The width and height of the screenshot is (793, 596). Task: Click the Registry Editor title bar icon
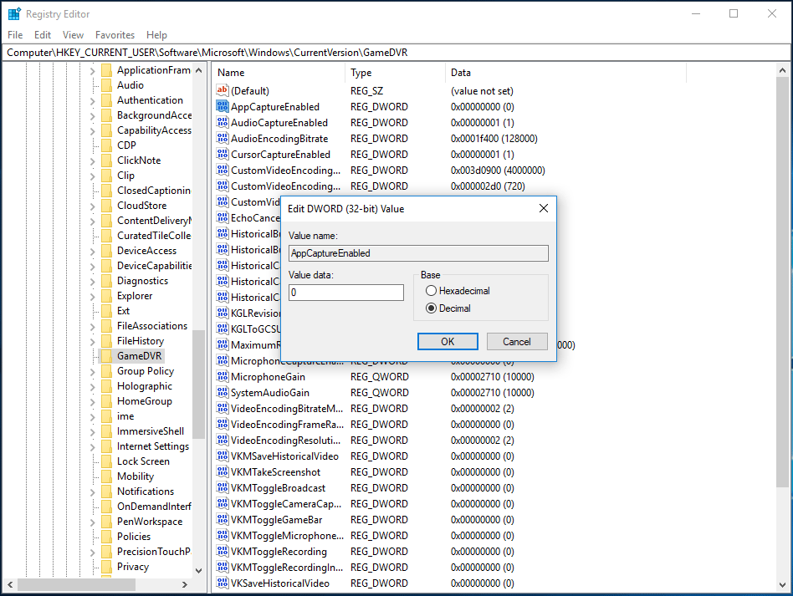pyautogui.click(x=14, y=14)
